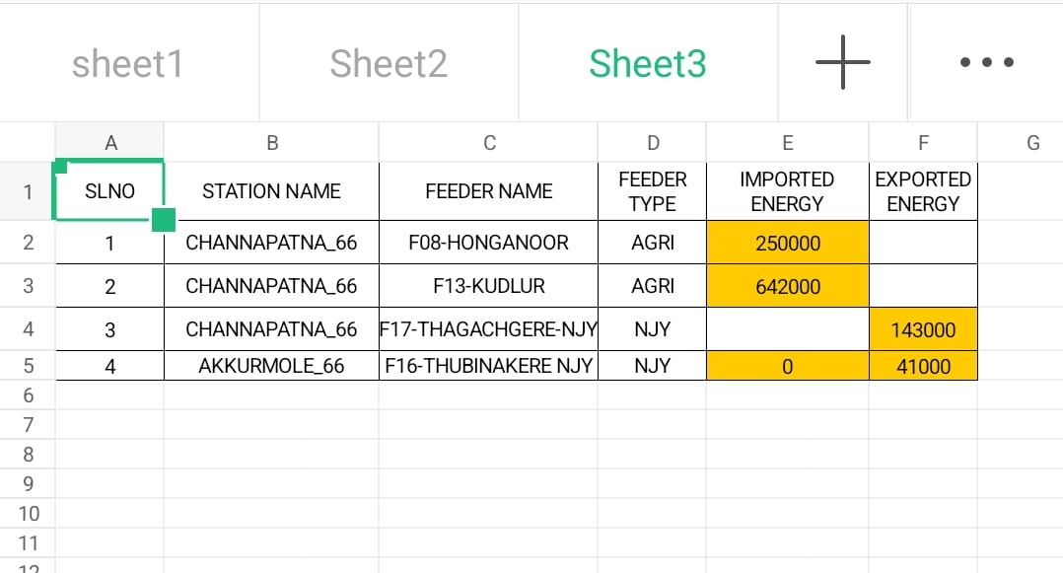
Task: Select the IMPORTED ENERGY header cell
Action: click(x=787, y=191)
